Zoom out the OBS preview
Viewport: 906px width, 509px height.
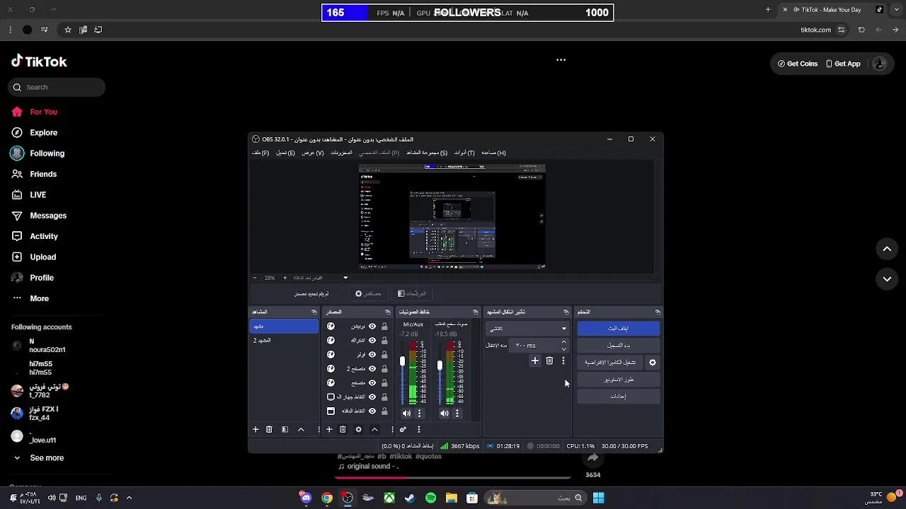pos(255,278)
